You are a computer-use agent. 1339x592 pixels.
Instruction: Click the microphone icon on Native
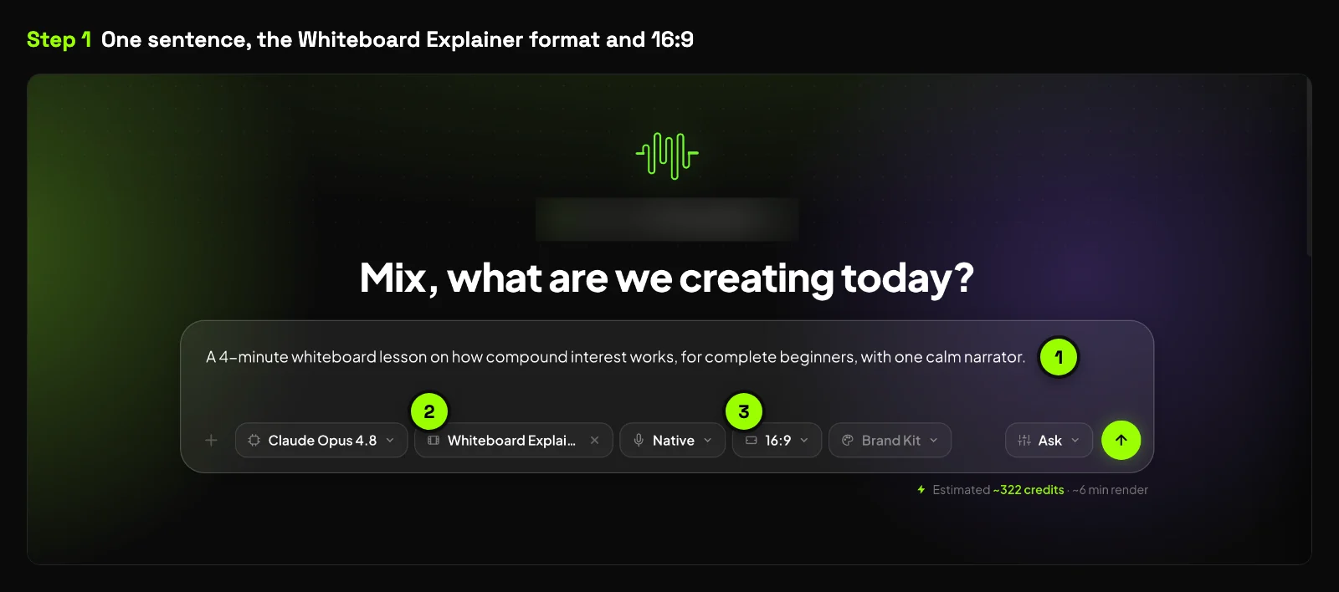coord(639,440)
